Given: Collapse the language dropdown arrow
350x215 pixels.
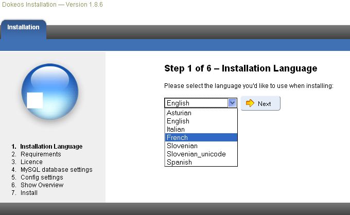Looking at the screenshot, I should (232, 103).
